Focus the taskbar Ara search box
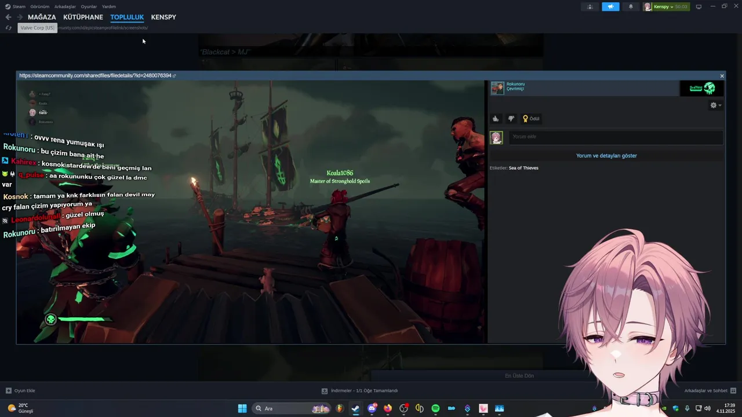 pyautogui.click(x=292, y=408)
